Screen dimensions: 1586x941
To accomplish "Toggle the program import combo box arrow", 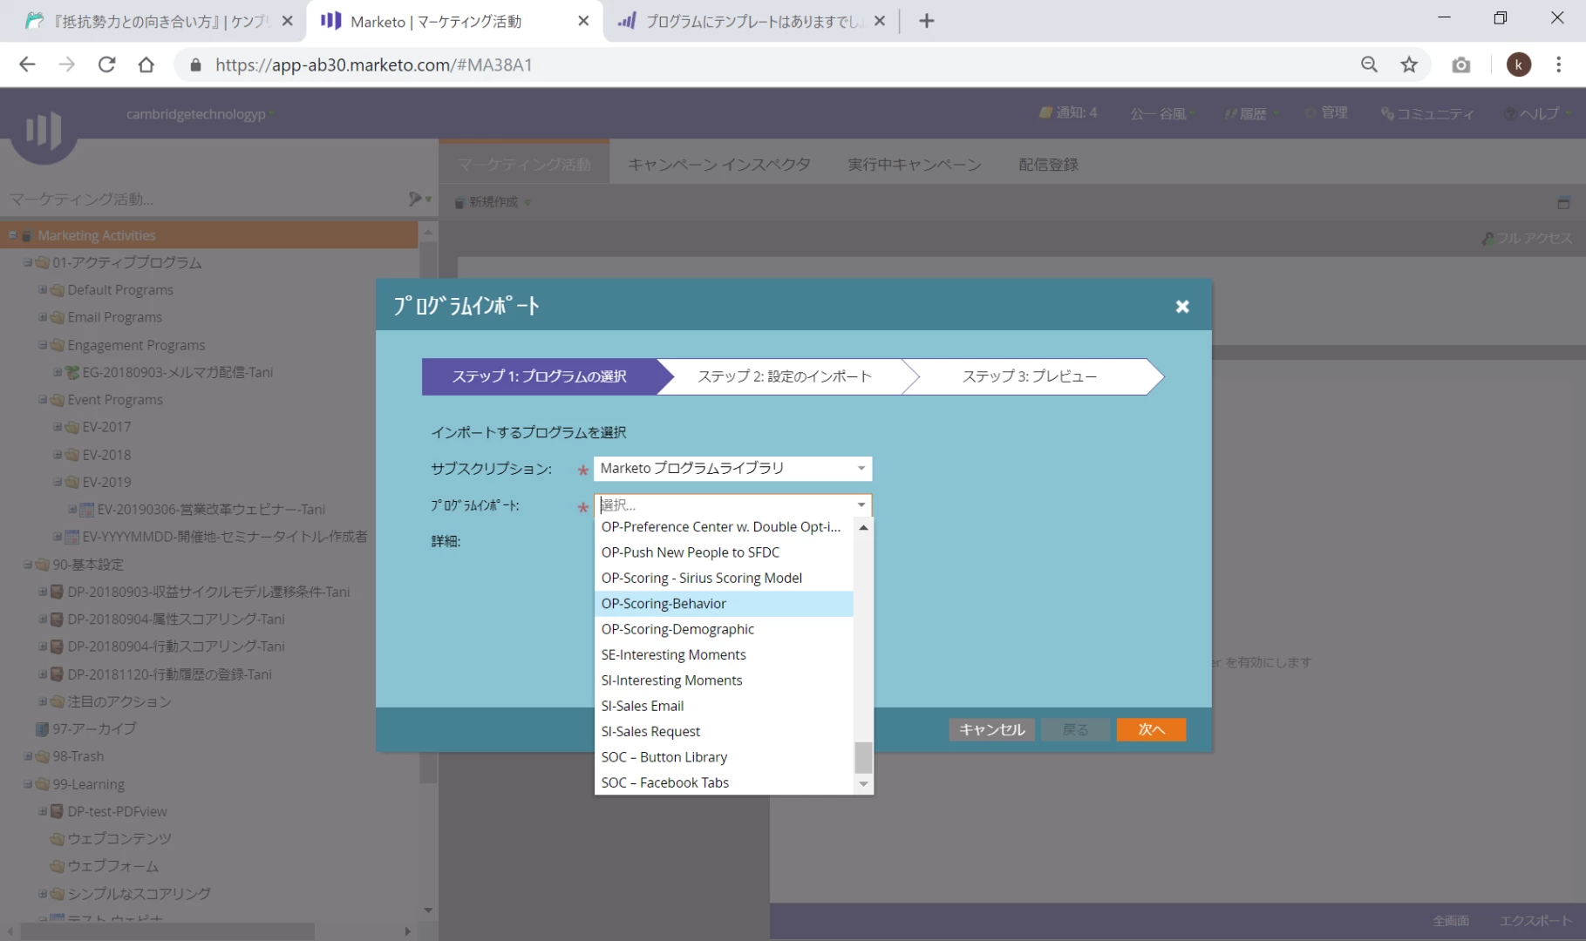I will pyautogui.click(x=861, y=505).
